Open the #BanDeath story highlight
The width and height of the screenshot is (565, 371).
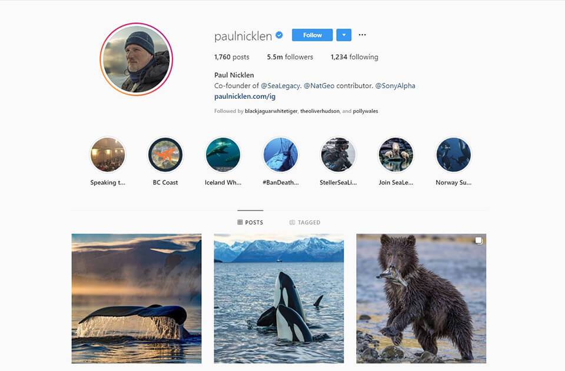(x=281, y=155)
